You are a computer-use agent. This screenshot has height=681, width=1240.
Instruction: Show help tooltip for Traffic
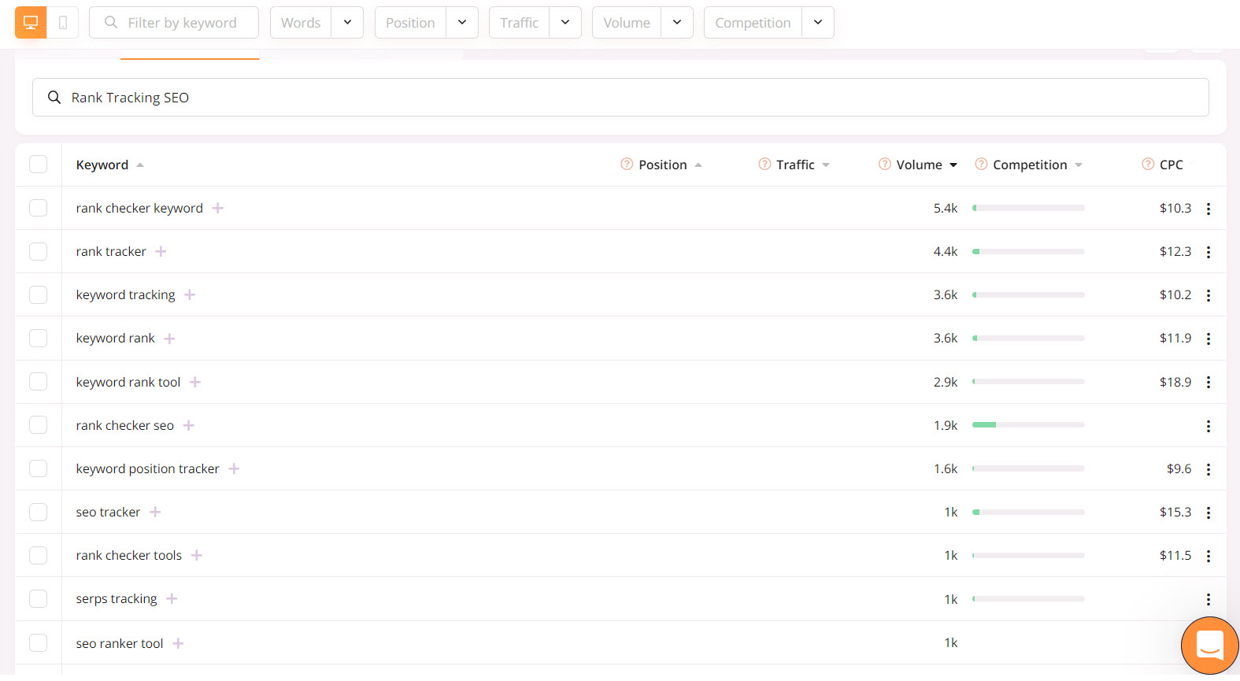(764, 164)
